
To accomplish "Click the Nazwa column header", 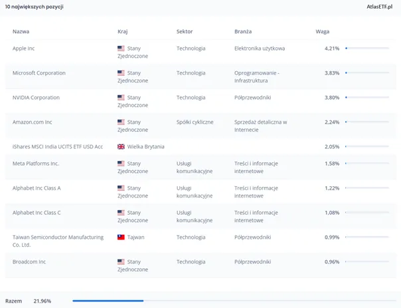I will tap(21, 31).
